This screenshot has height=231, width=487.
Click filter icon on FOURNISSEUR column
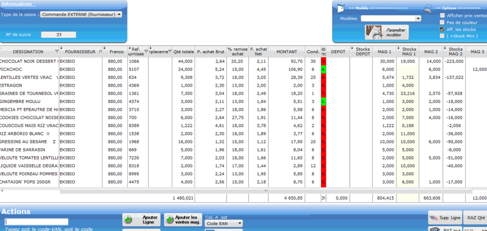coord(100,51)
